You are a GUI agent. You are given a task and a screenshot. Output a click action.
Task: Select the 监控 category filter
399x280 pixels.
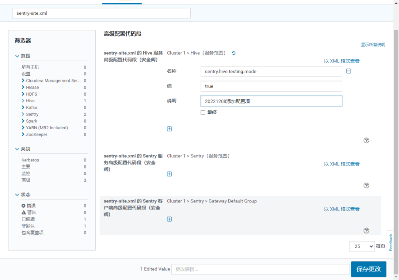pyautogui.click(x=26, y=174)
